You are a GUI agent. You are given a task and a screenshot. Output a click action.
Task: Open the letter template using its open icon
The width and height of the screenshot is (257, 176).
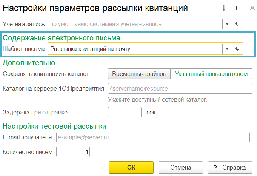tap(237, 49)
